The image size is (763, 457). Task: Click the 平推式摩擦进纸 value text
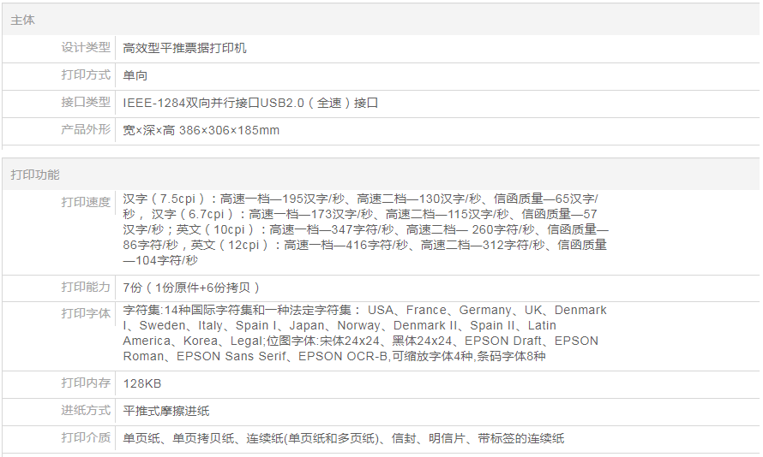(x=166, y=411)
